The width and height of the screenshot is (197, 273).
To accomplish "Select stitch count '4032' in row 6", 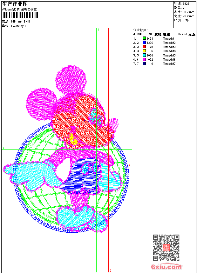I will pos(150,60).
